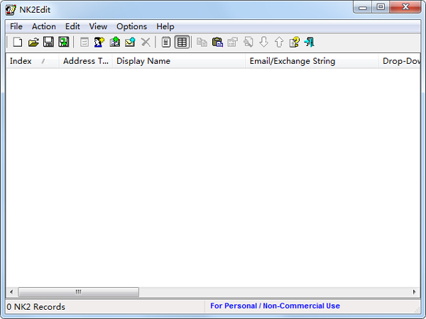This screenshot has width=426, height=319.
Task: Minimize the NK2Edit window
Action: coord(363,7)
